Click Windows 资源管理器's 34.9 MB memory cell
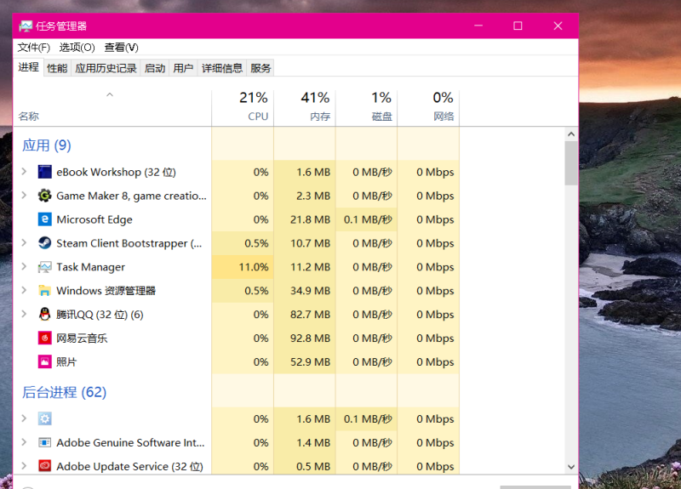681x489 pixels. coord(305,290)
